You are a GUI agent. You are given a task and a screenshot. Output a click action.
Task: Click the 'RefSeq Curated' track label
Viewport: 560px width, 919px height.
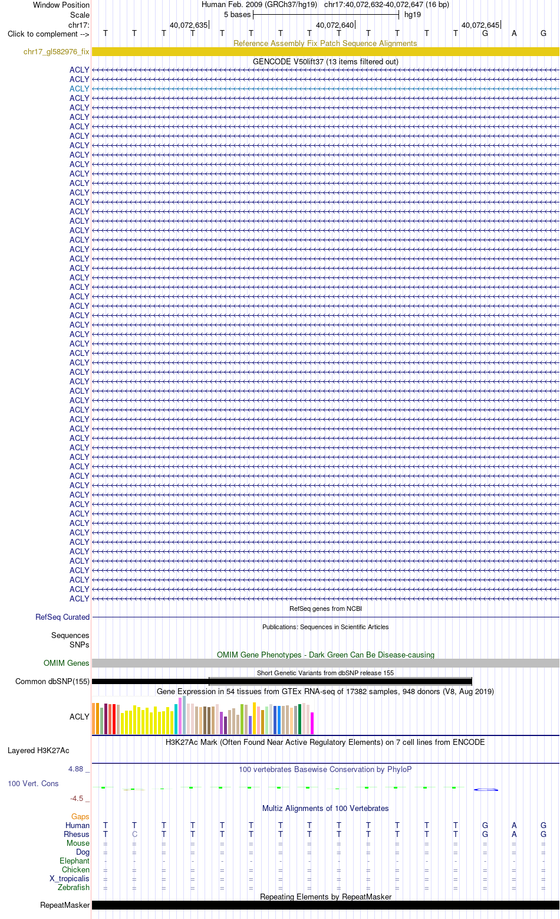pyautogui.click(x=62, y=617)
